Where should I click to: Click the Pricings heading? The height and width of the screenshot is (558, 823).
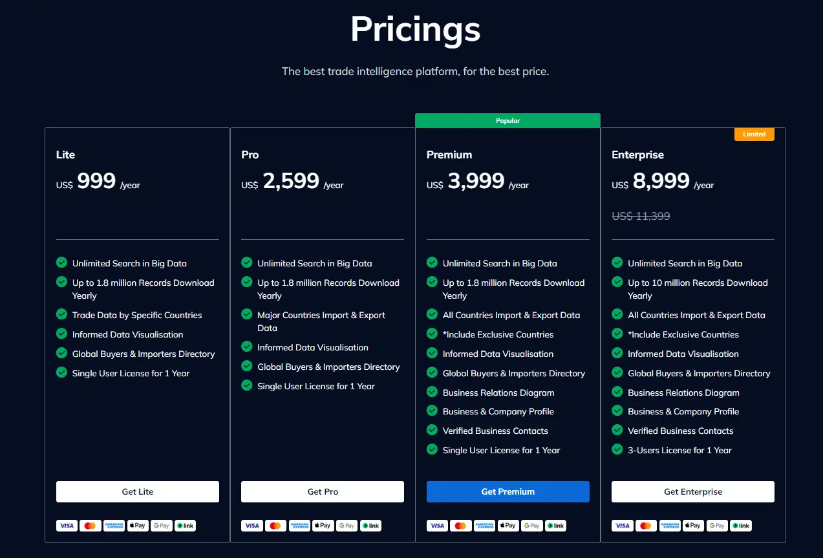coord(415,29)
